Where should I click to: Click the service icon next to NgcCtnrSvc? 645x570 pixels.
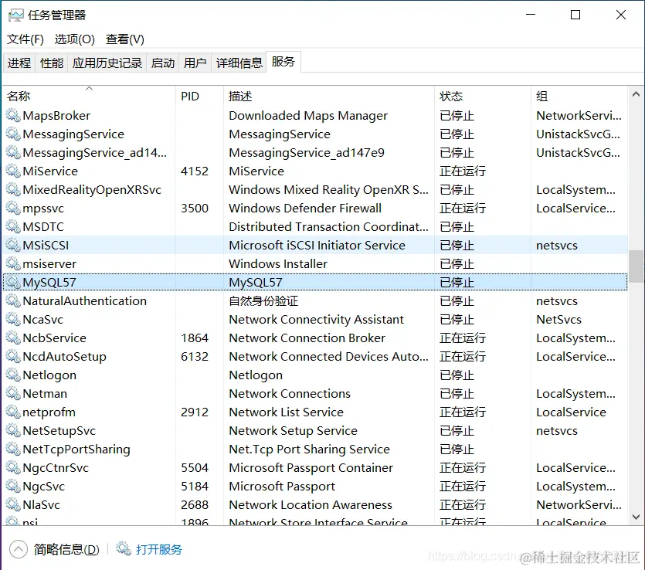(x=13, y=467)
